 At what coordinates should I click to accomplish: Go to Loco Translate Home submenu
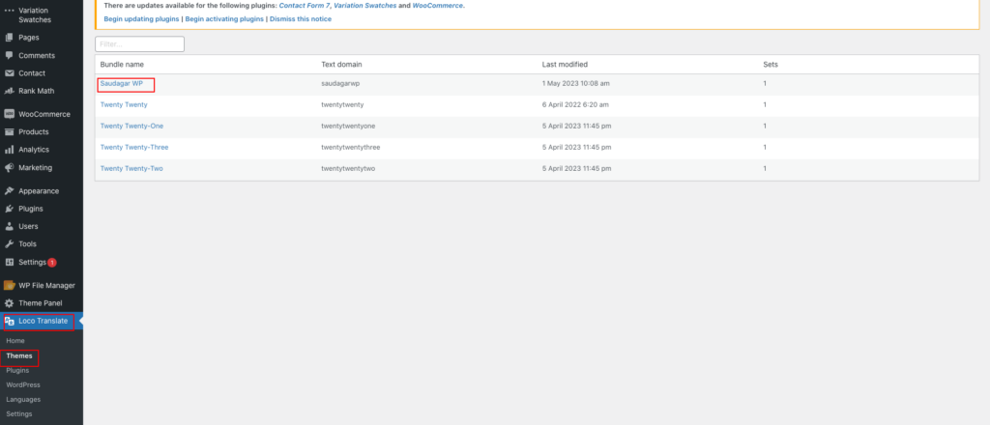15,341
